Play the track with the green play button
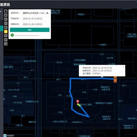Image resolution: width=137 pixels, height=137 pixels. pos(12,35)
